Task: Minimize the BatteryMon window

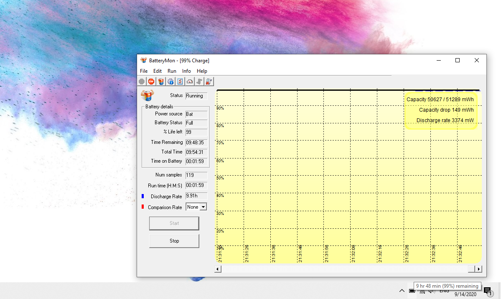Action: [x=439, y=61]
